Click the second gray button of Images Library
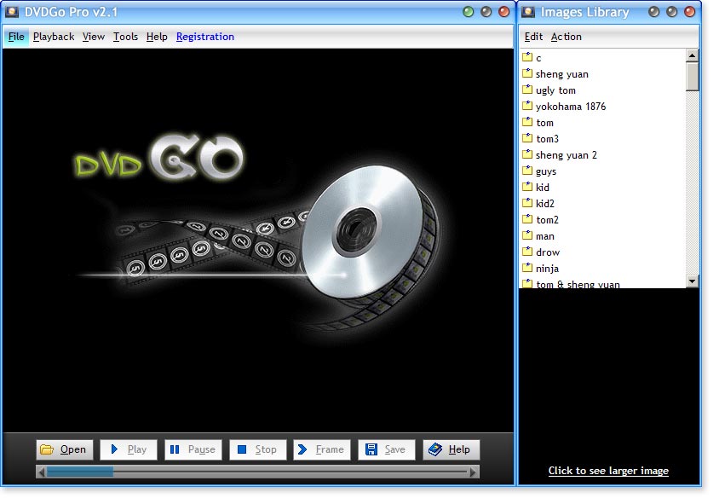Image resolution: width=719 pixels, height=504 pixels. point(672,12)
